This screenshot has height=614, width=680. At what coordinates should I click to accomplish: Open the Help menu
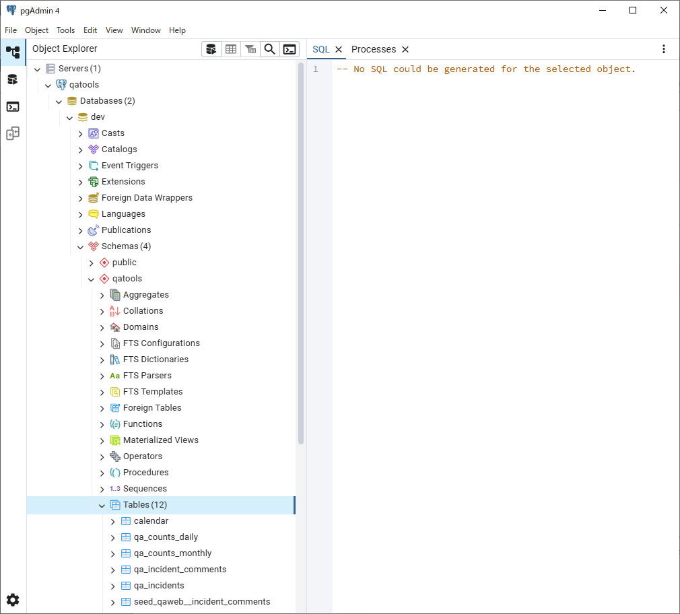pyautogui.click(x=177, y=30)
